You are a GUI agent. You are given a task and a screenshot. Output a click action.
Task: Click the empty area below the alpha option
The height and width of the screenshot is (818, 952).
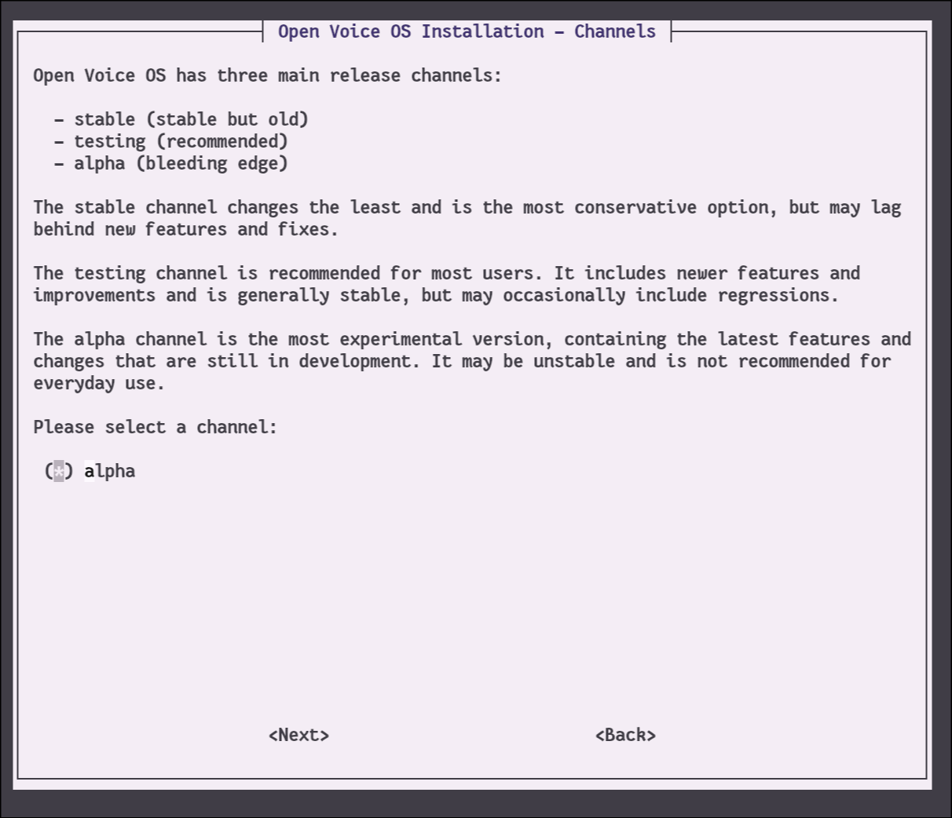(471, 597)
